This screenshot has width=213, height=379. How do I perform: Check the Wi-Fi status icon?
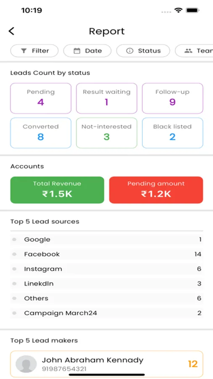point(178,10)
